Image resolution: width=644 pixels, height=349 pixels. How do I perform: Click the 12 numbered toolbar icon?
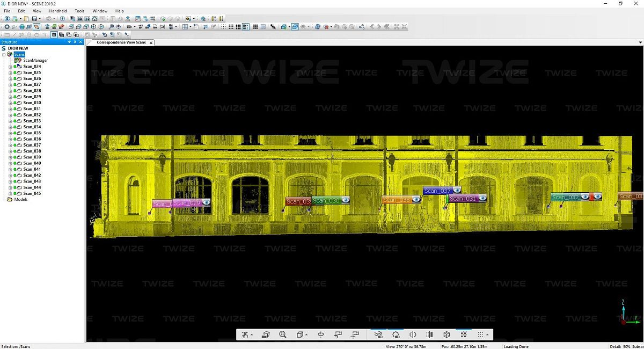click(87, 19)
